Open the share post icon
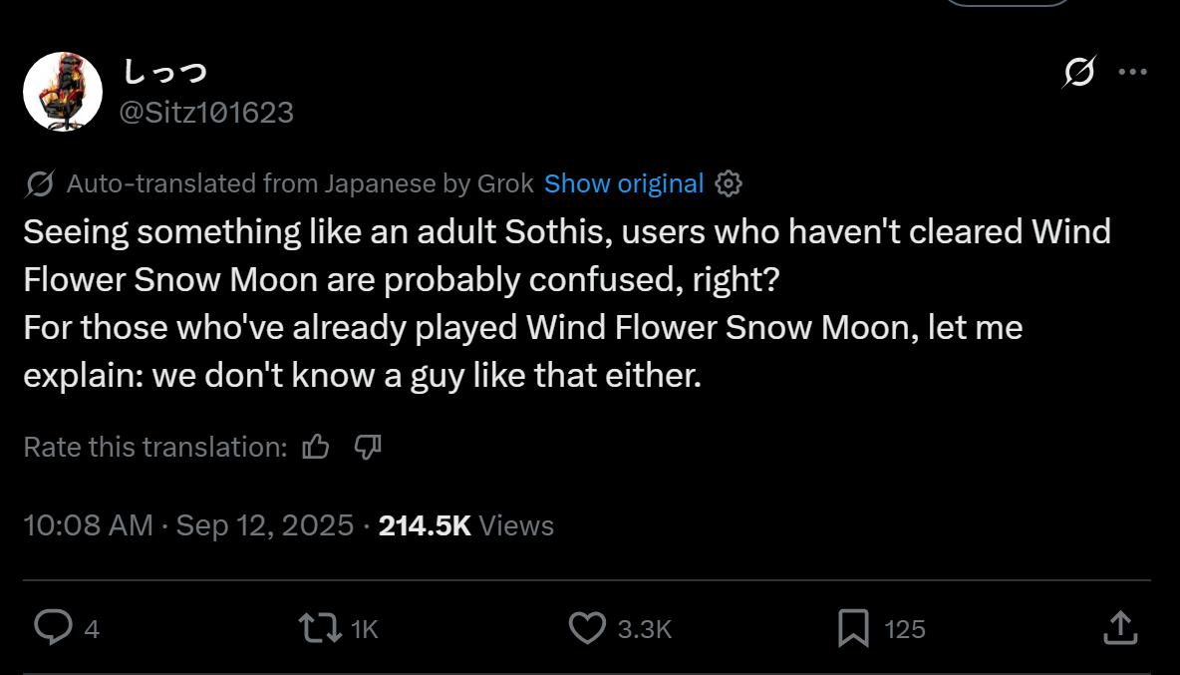Image resolution: width=1180 pixels, height=675 pixels. [1120, 628]
